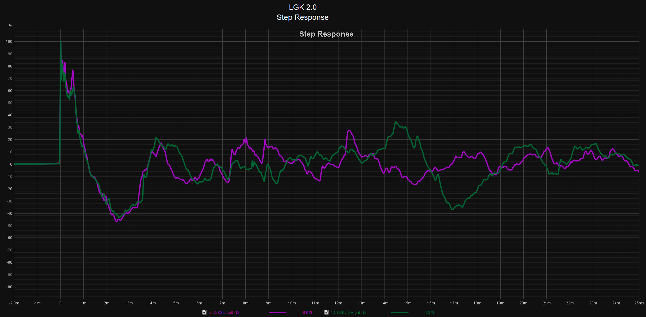Click the 100 label on the vertical axis
Screen dimensions: 646x317
coord(9,42)
